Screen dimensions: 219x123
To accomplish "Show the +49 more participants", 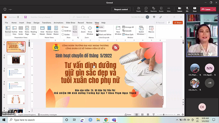I will [x=209, y=83].
